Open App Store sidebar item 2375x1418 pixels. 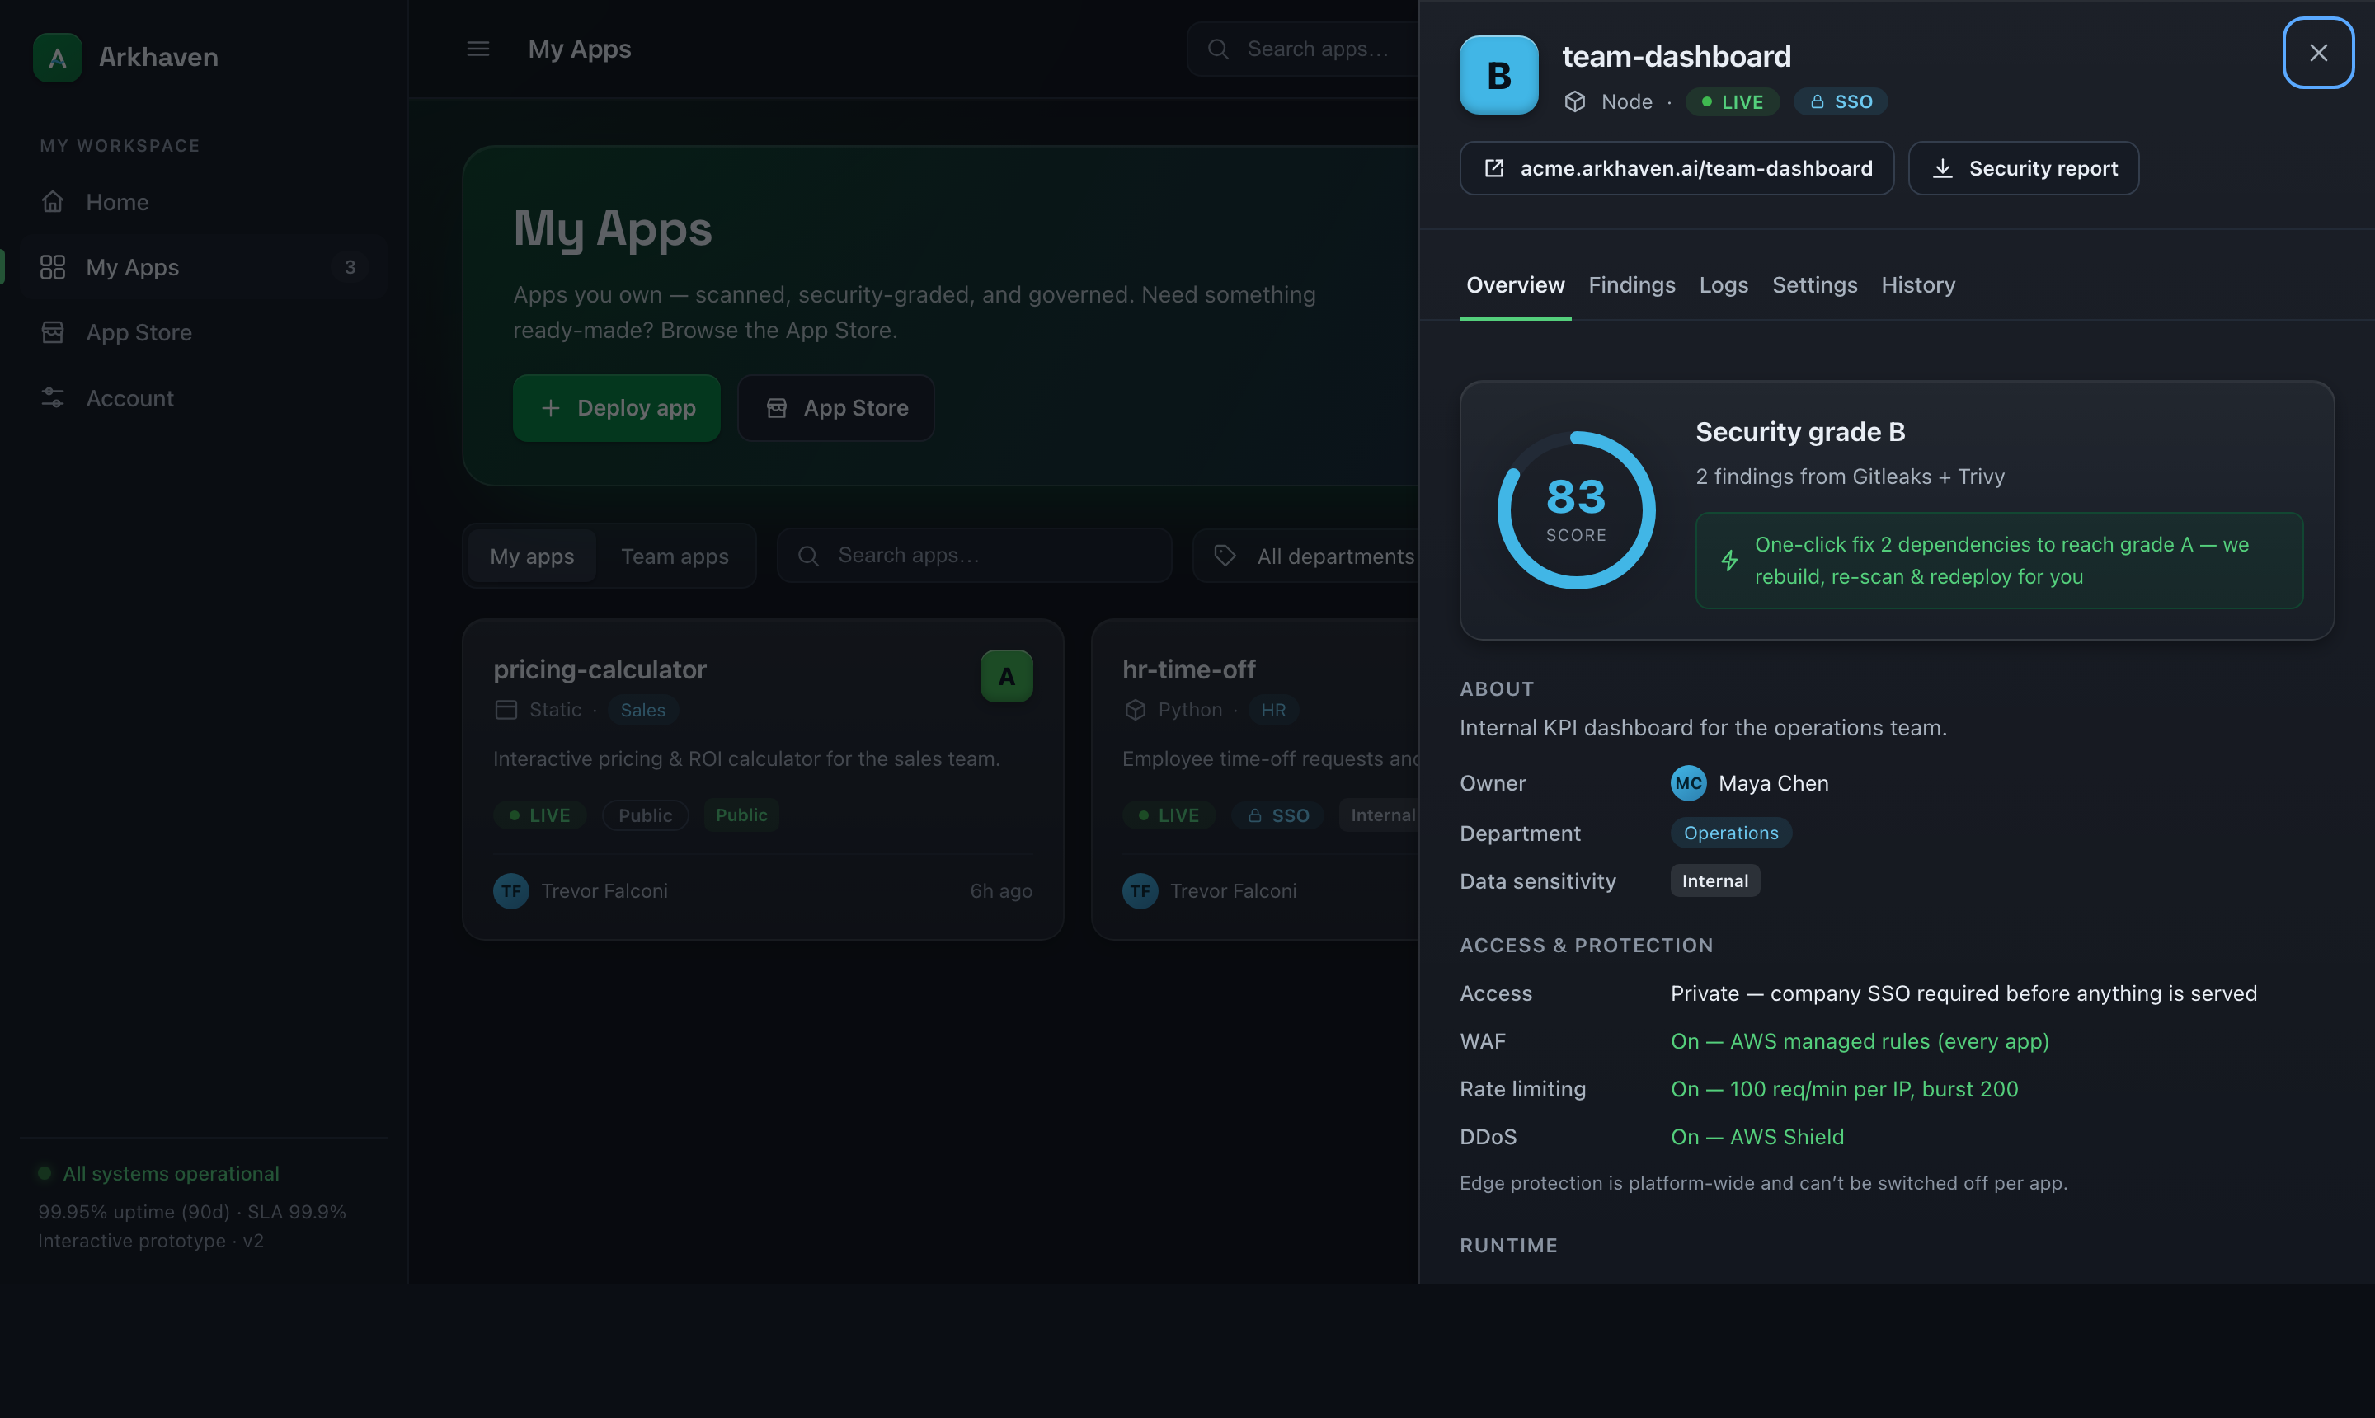[202, 332]
